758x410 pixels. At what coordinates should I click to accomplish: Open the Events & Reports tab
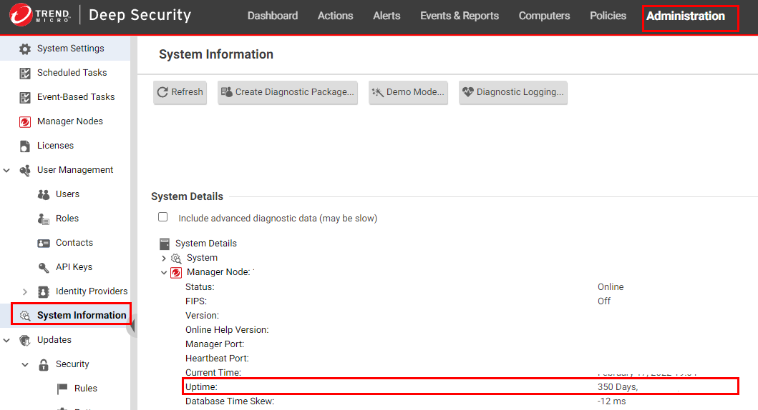click(460, 16)
